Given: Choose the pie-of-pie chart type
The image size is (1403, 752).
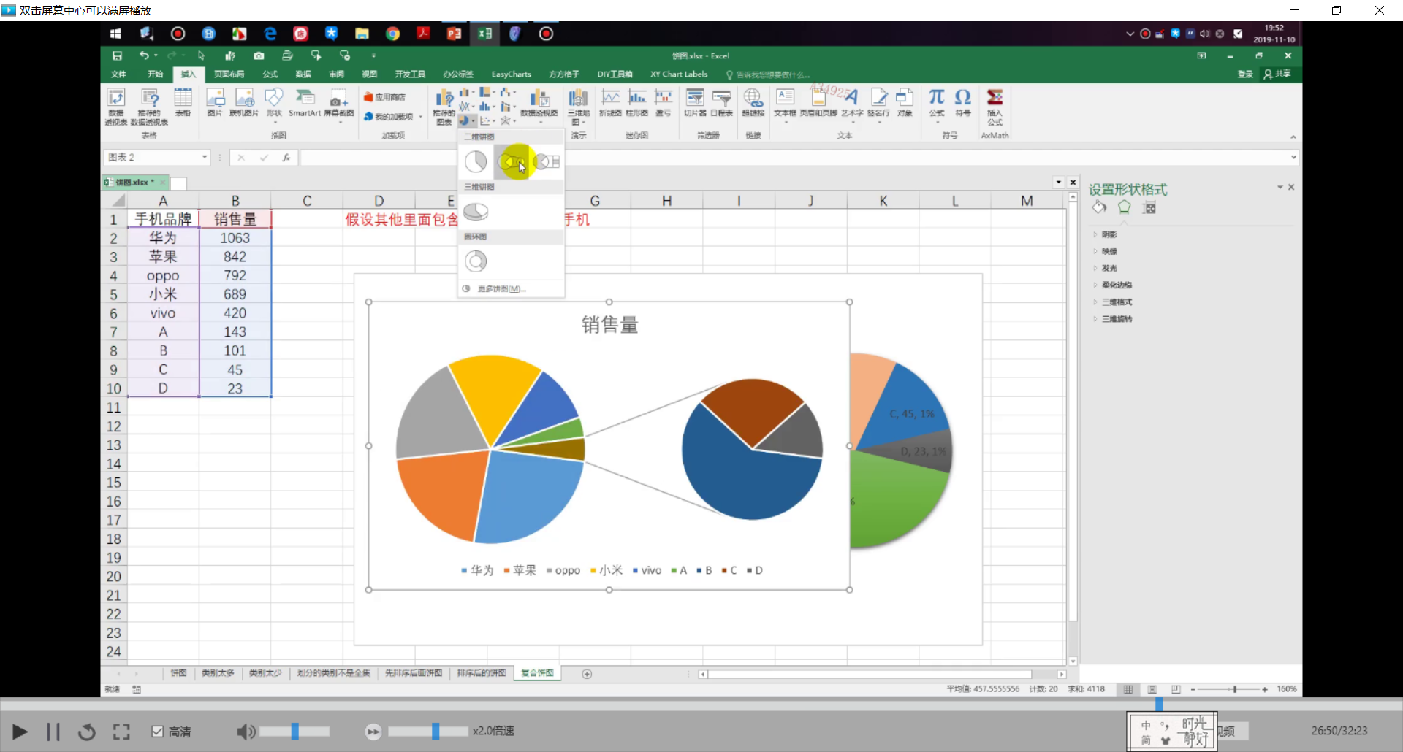Looking at the screenshot, I should pos(513,161).
